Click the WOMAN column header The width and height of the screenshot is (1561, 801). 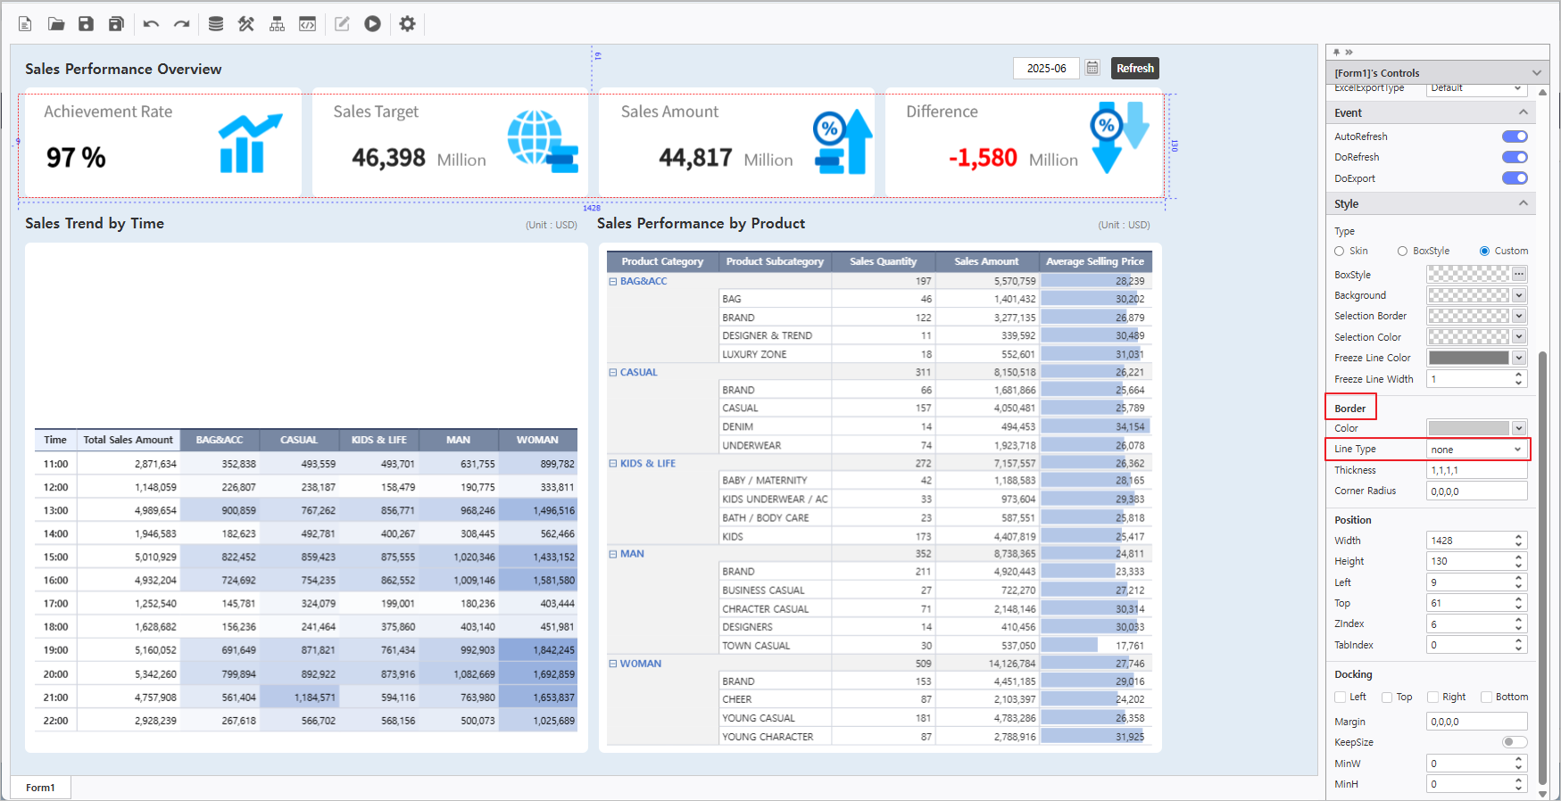(537, 440)
